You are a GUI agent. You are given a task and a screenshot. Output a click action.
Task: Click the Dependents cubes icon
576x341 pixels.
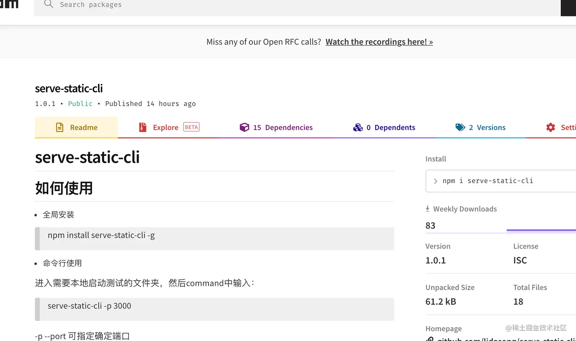click(x=358, y=127)
